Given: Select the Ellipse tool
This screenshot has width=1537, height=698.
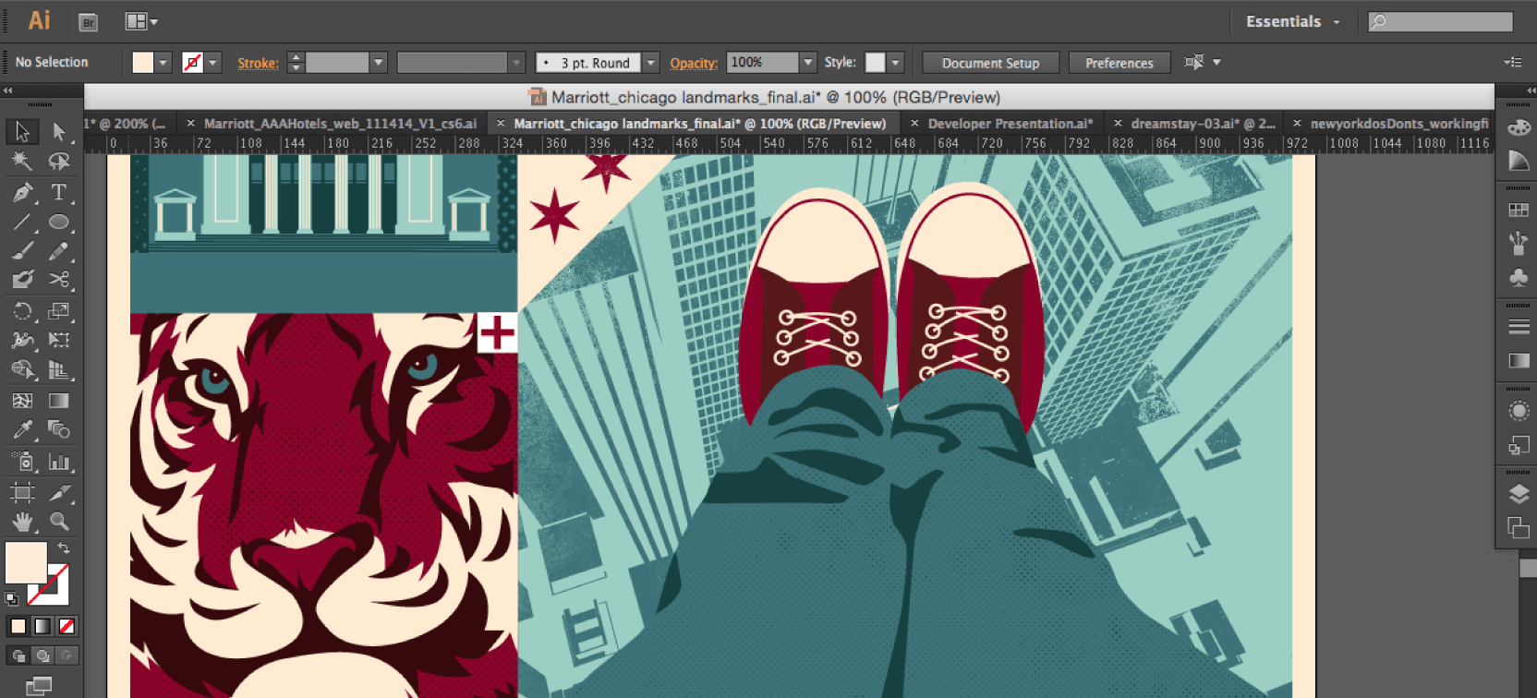Looking at the screenshot, I should 59,222.
